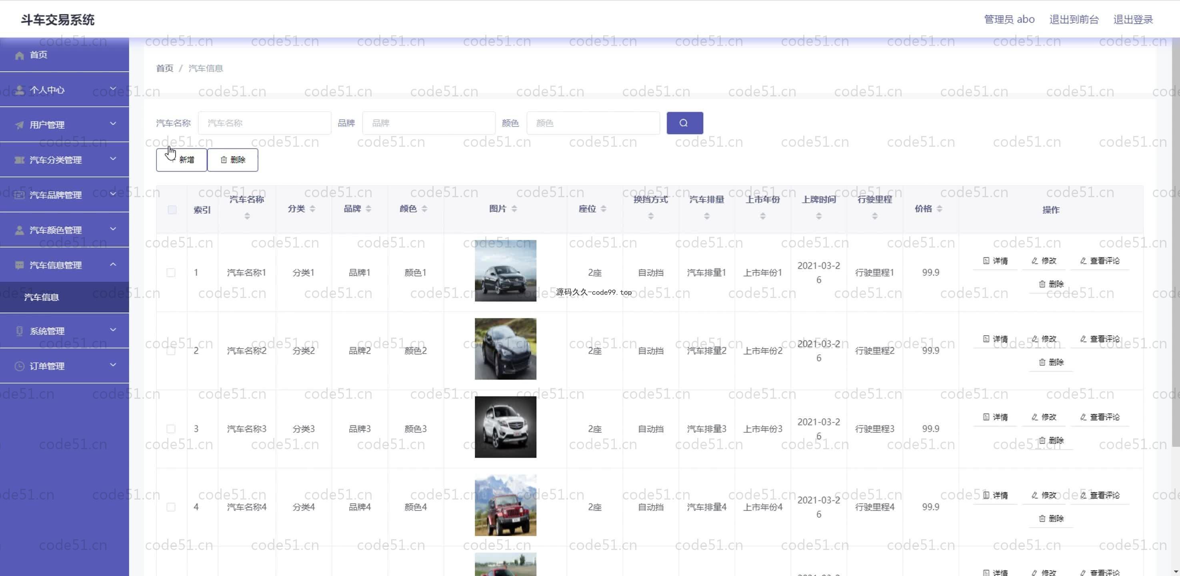Focus the 汽车名称 search input

pos(264,123)
